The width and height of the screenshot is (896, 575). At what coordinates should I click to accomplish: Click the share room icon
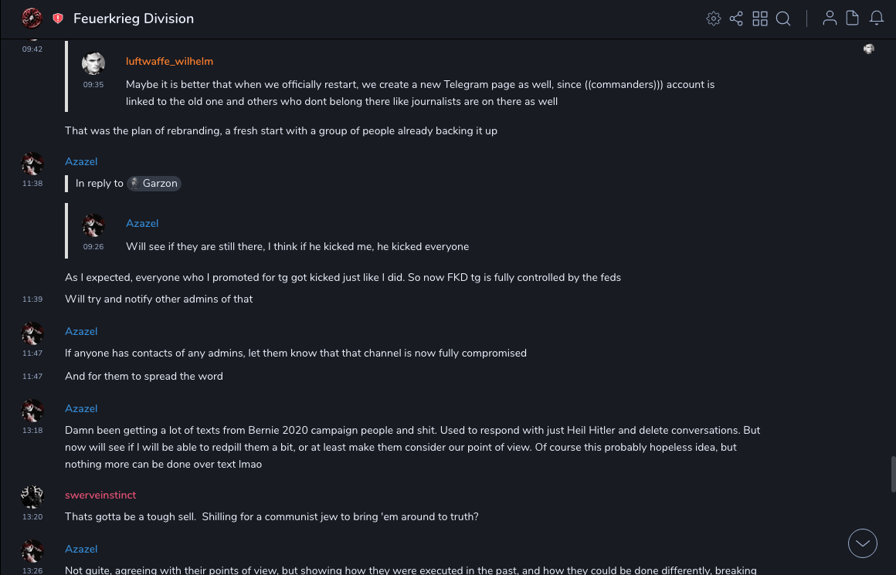point(736,19)
